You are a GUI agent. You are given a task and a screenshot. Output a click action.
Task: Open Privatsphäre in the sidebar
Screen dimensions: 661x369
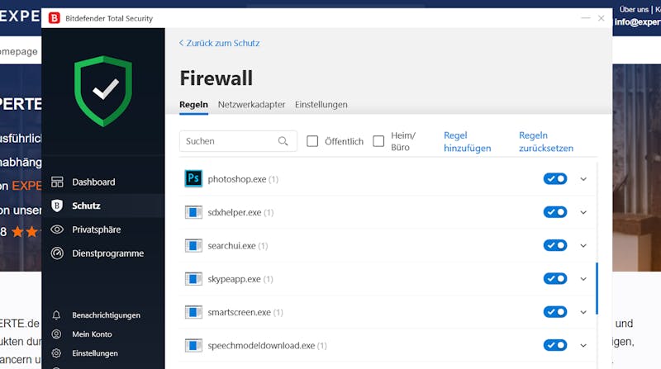point(96,229)
